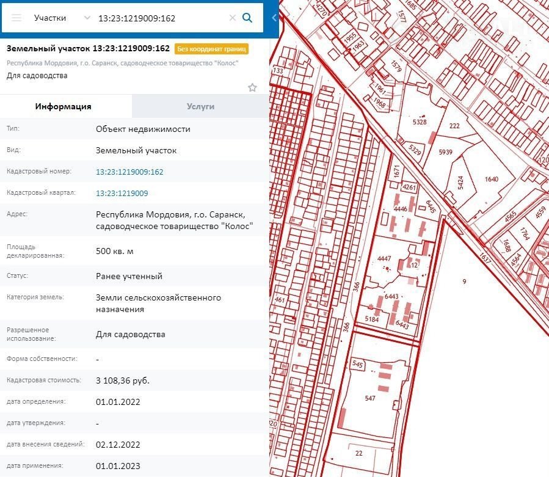Select parcel 5939 on the map

coord(445,152)
